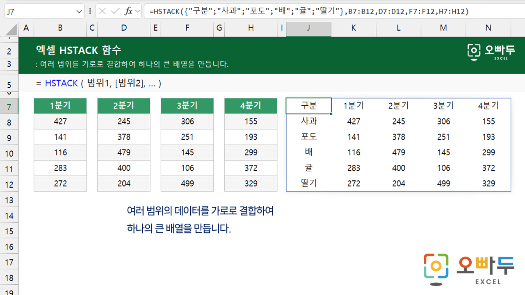525x295 pixels.
Task: Open the Insert Function fx icon
Action: coord(128,11)
